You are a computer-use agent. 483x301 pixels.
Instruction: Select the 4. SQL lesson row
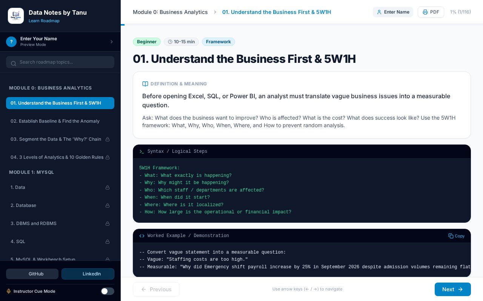click(60, 242)
